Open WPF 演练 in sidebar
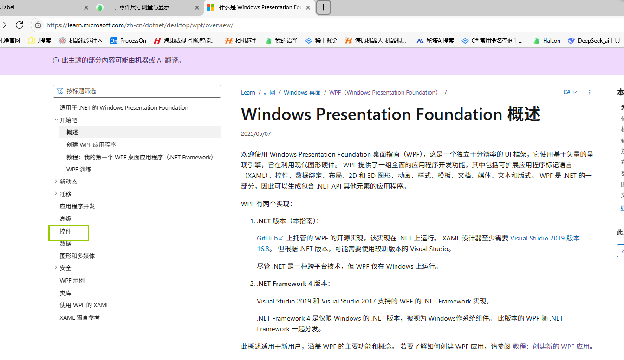This screenshot has height=360, width=624. coord(79,169)
